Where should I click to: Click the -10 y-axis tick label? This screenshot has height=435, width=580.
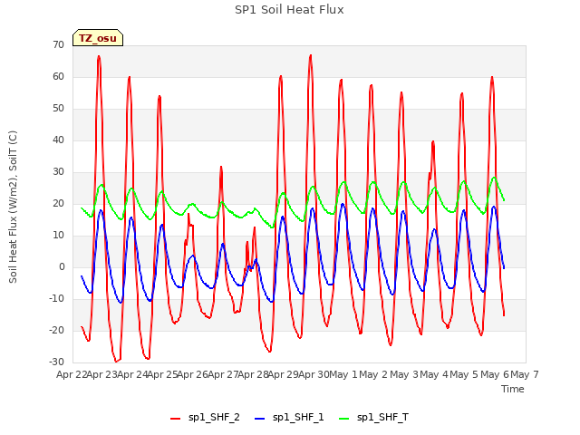coord(56,298)
